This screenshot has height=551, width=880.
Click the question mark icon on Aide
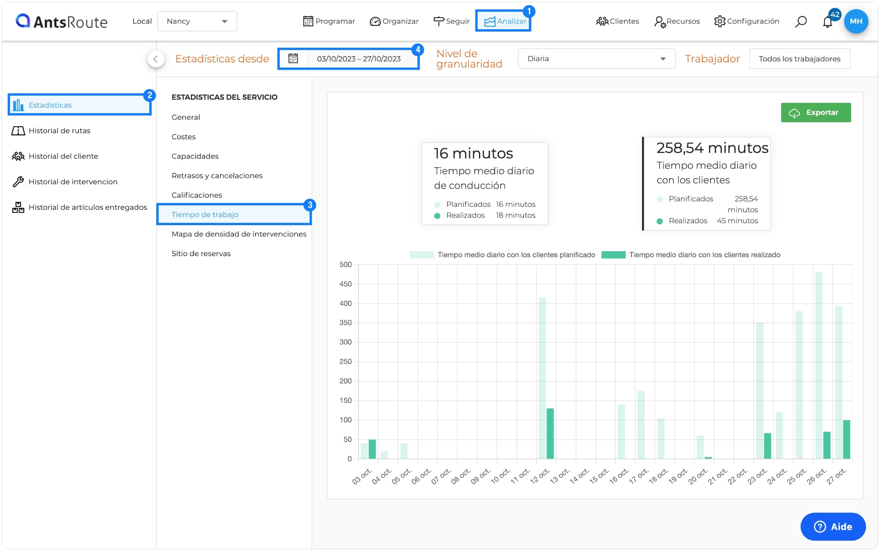pyautogui.click(x=820, y=527)
